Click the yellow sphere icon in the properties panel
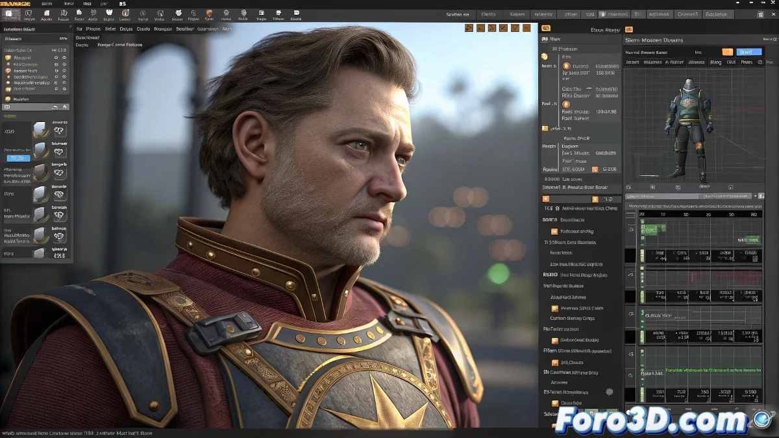779x438 pixels. (545, 57)
